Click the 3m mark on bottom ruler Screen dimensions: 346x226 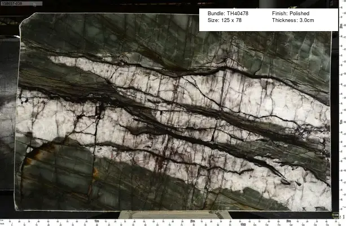(288, 221)
